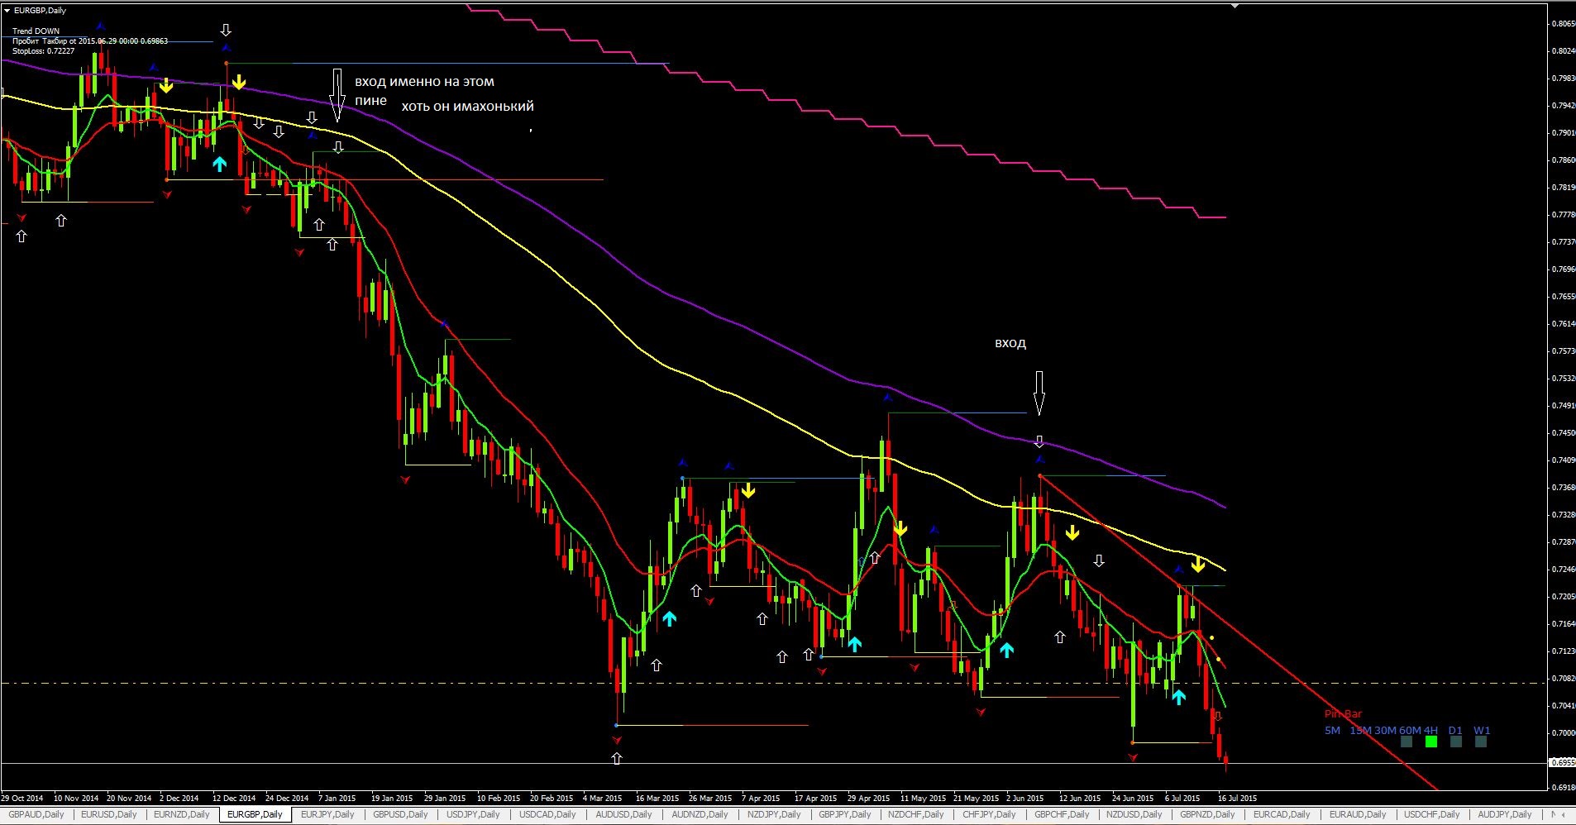The image size is (1576, 825).
Task: Select the standalone 'вход' label near June 2015
Action: coord(1010,342)
